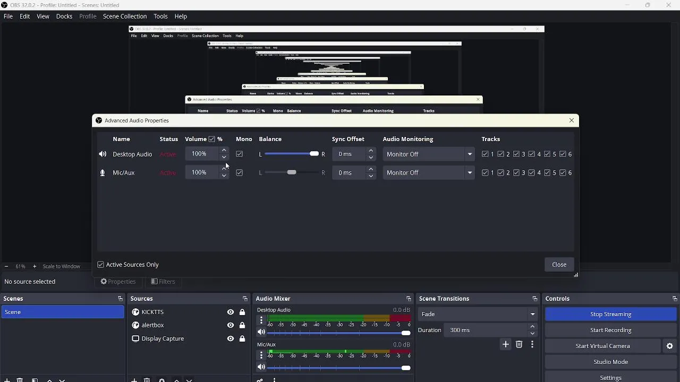680x382 pixels.
Task: Toggle the Volume percent checkbox
Action: pyautogui.click(x=211, y=139)
